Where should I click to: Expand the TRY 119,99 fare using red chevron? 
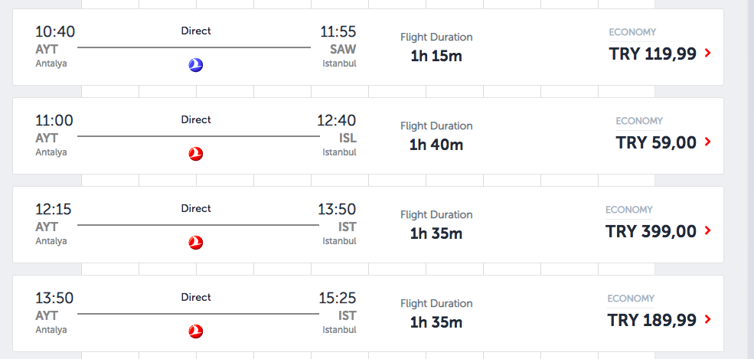[707, 54]
